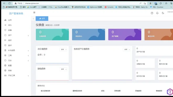Click the circle icon beside 日志
The width and height of the screenshot is (173, 97).
(5, 60)
